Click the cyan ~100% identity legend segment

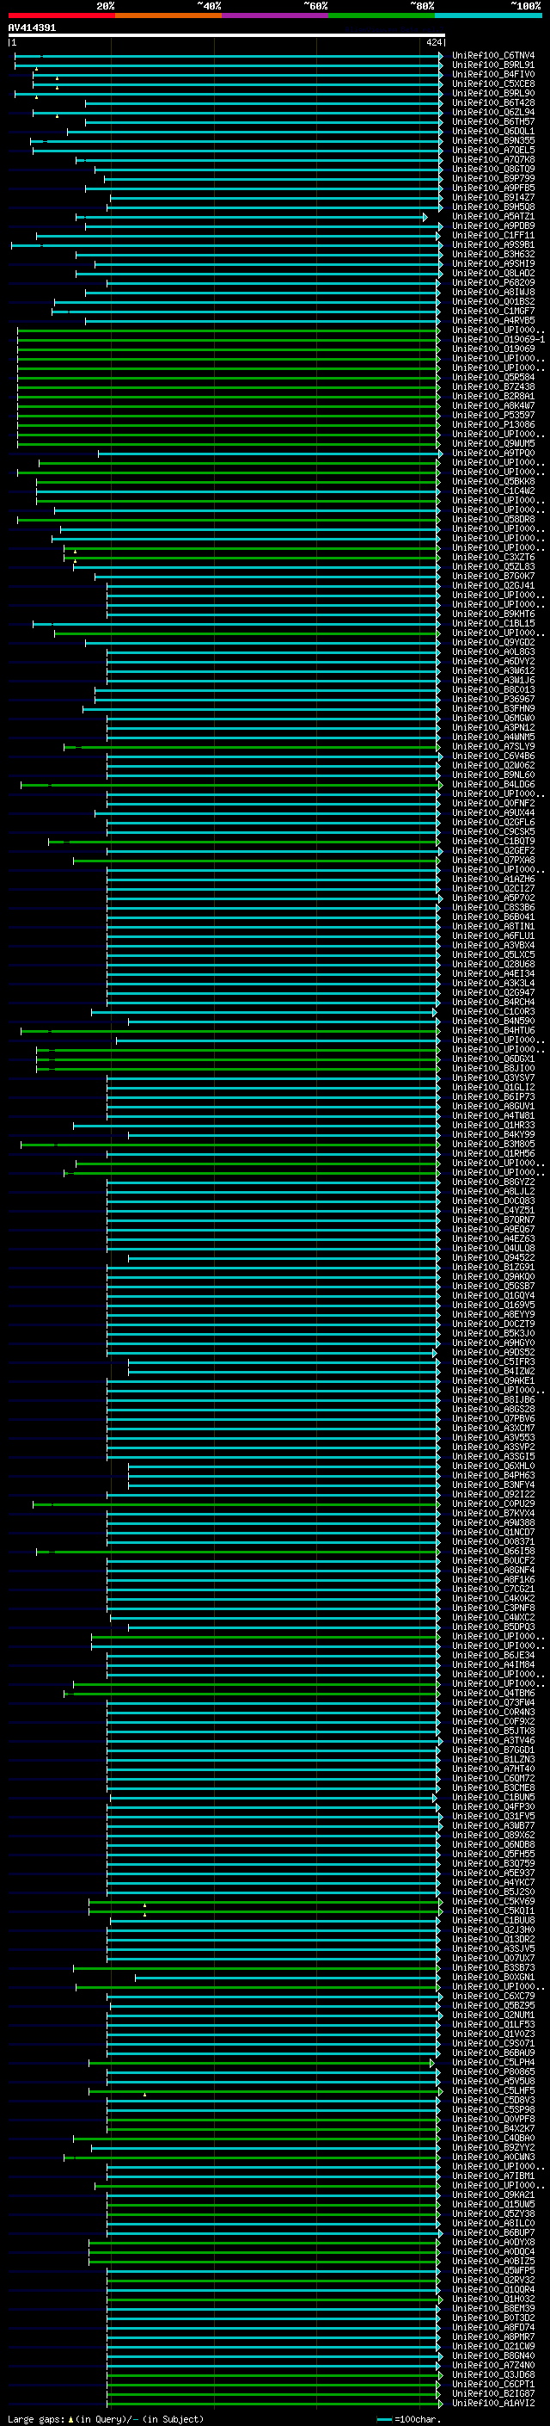pyautogui.click(x=489, y=16)
